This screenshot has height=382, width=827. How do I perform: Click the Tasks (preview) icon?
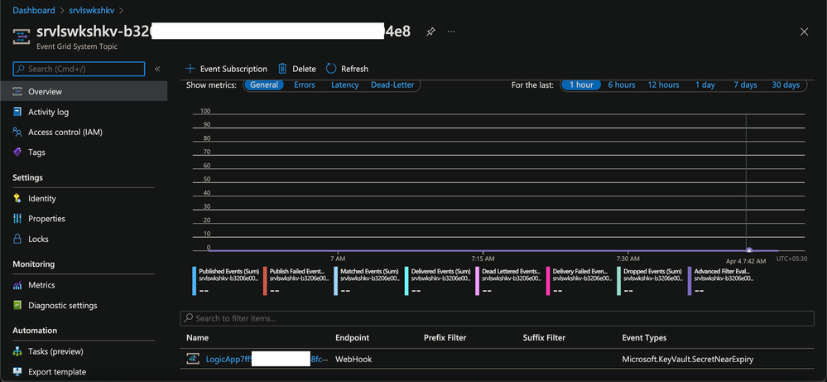[17, 351]
